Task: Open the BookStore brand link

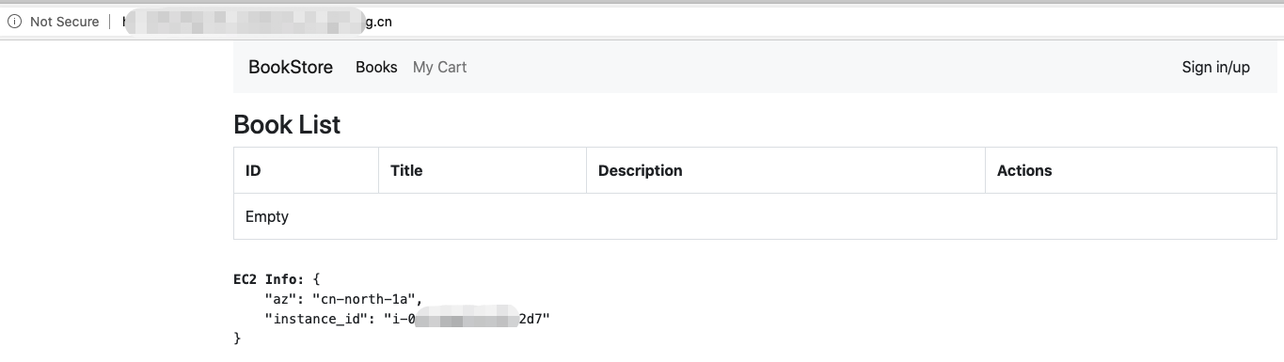Action: [x=291, y=67]
